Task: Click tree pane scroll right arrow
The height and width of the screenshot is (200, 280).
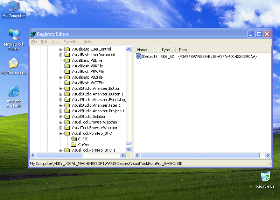Action: pos(123,155)
